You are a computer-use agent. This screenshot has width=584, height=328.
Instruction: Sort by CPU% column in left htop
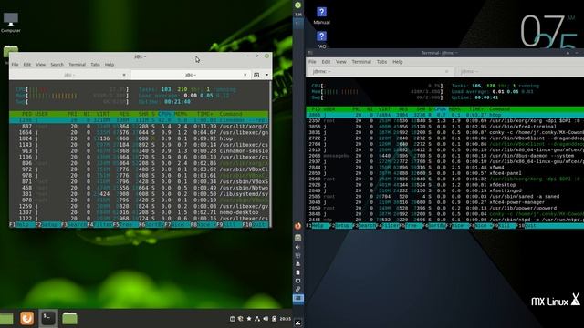point(165,114)
